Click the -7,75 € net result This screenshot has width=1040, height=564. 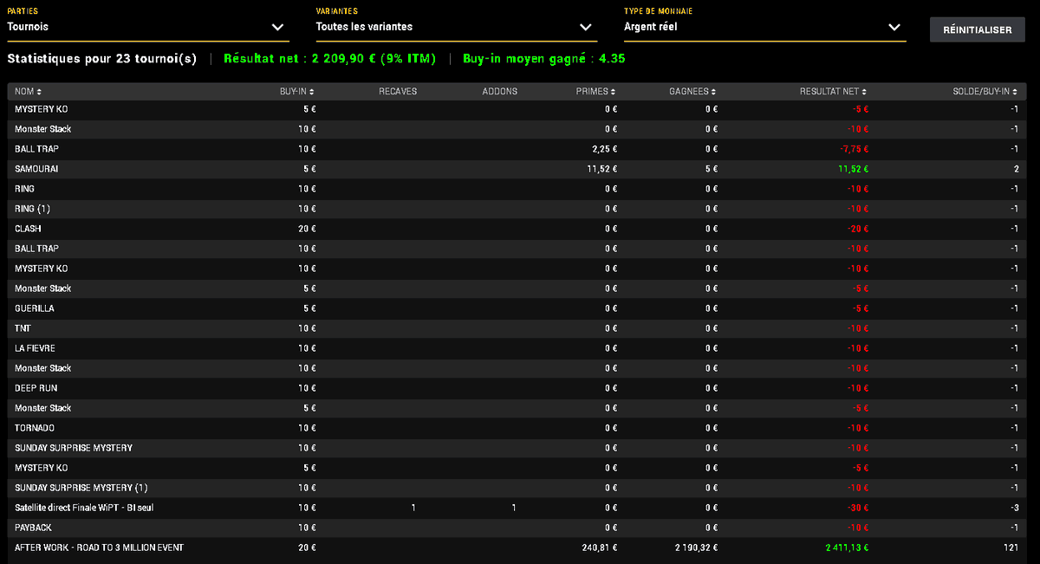[x=854, y=149]
